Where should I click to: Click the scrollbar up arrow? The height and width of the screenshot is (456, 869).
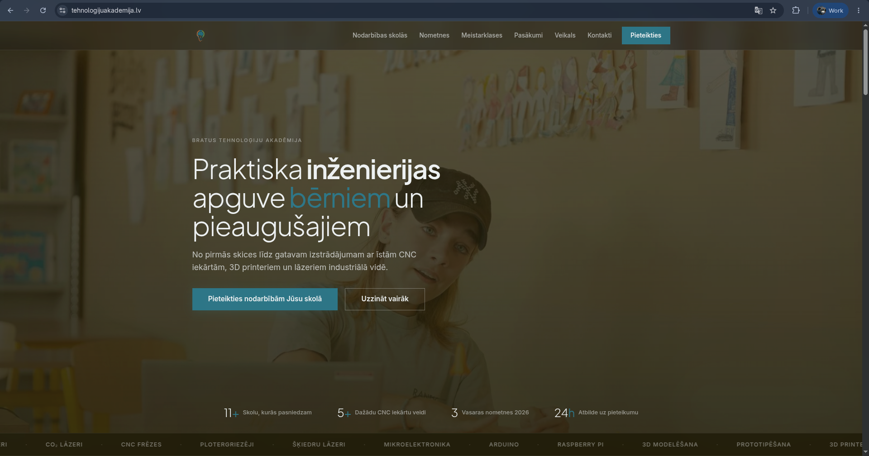pyautogui.click(x=865, y=25)
